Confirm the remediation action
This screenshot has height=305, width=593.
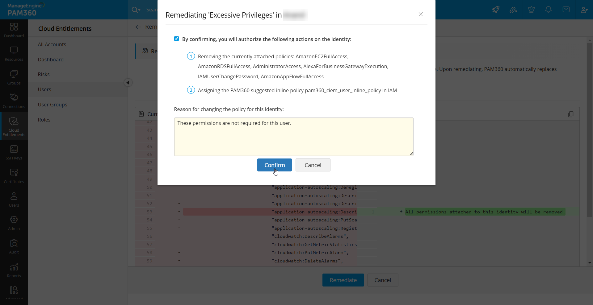pyautogui.click(x=275, y=165)
